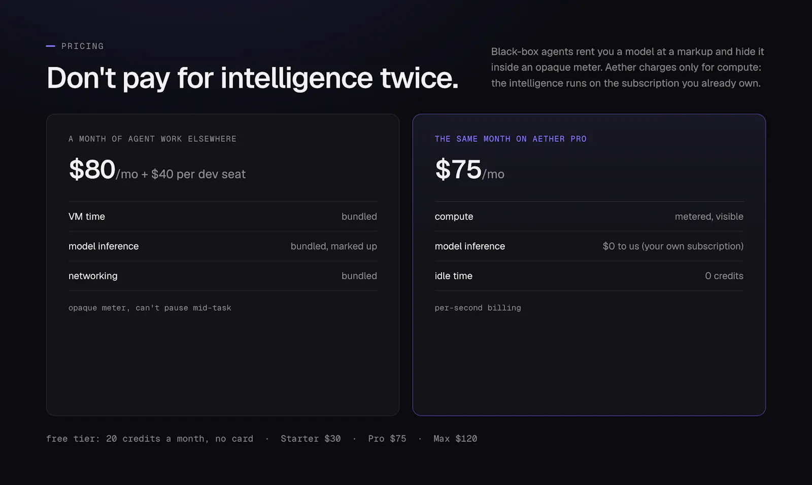Click the compute row in Aether card
Viewport: 812px width, 485px height.
(589, 216)
